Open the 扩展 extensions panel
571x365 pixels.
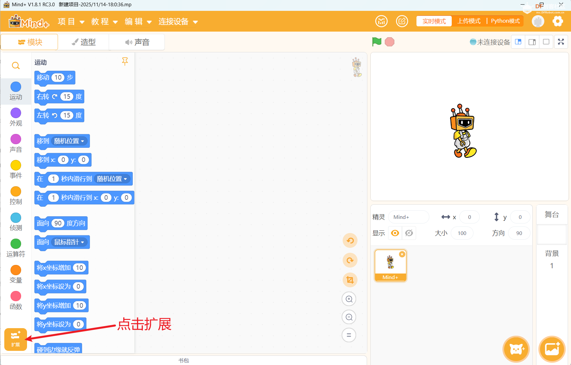pyautogui.click(x=15, y=339)
